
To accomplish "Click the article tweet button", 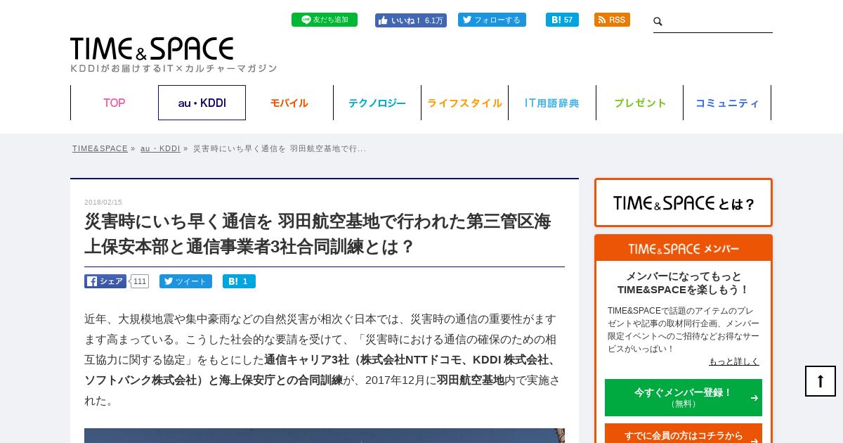I will point(185,281).
